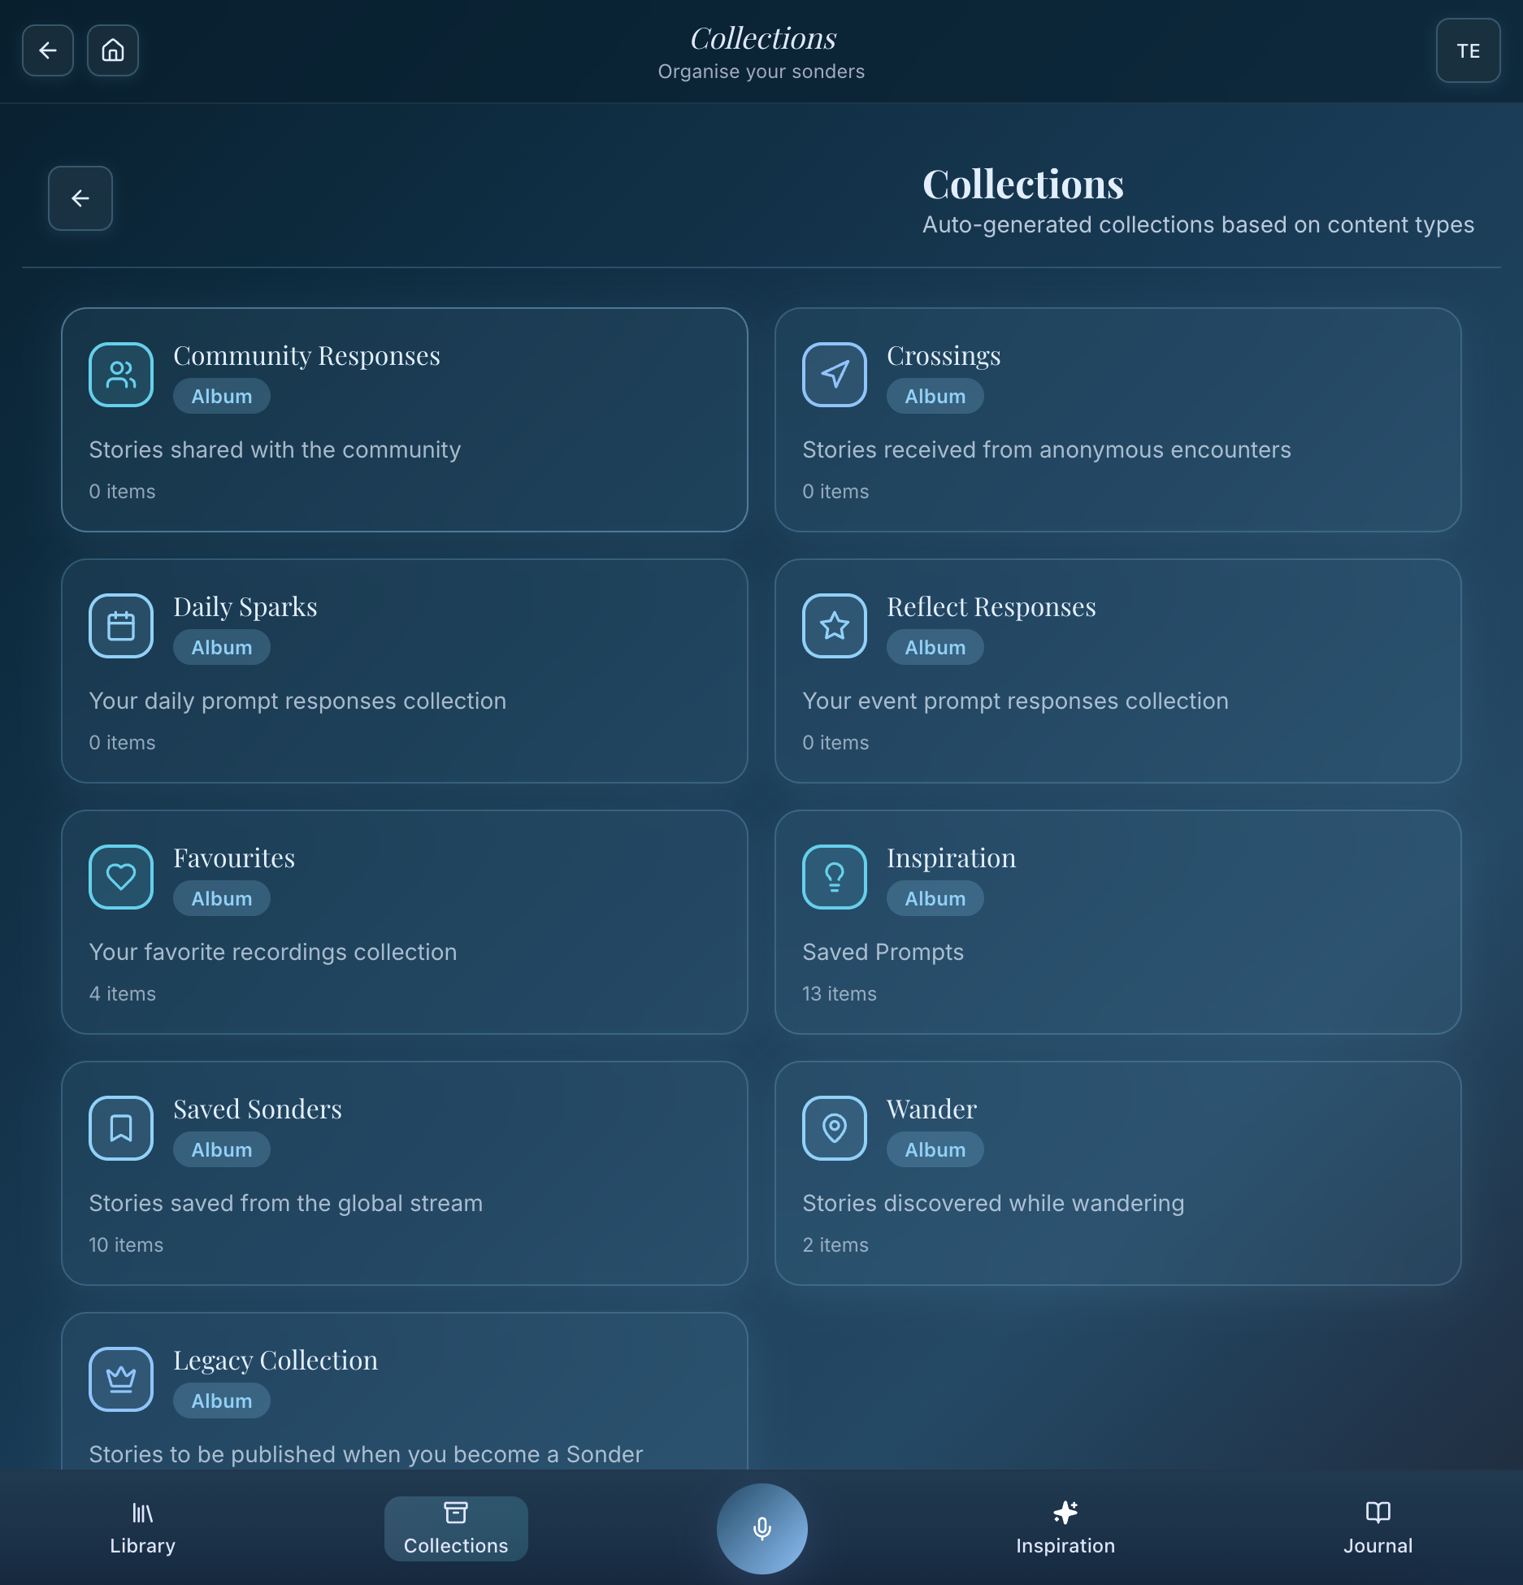Click the Crossings navigation arrow icon

(x=834, y=374)
